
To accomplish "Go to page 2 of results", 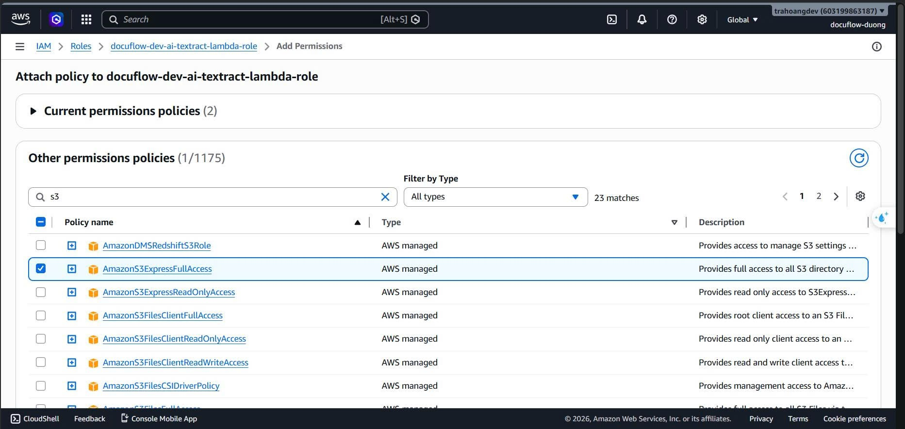I will coord(819,196).
